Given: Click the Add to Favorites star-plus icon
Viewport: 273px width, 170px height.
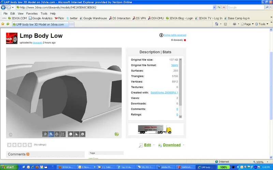Looking at the screenshot, I should coord(8,24).
